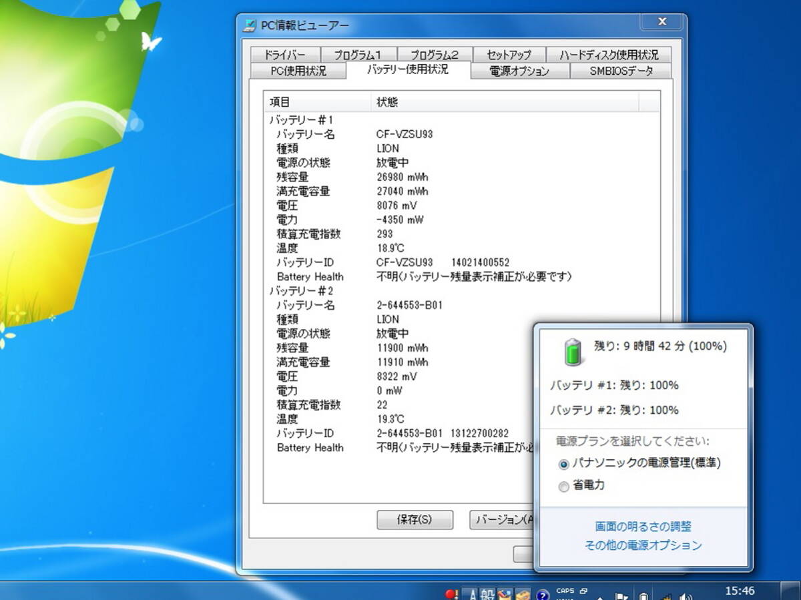801x600 pixels.
Task: Open the blue help question mark icon
Action: click(543, 593)
